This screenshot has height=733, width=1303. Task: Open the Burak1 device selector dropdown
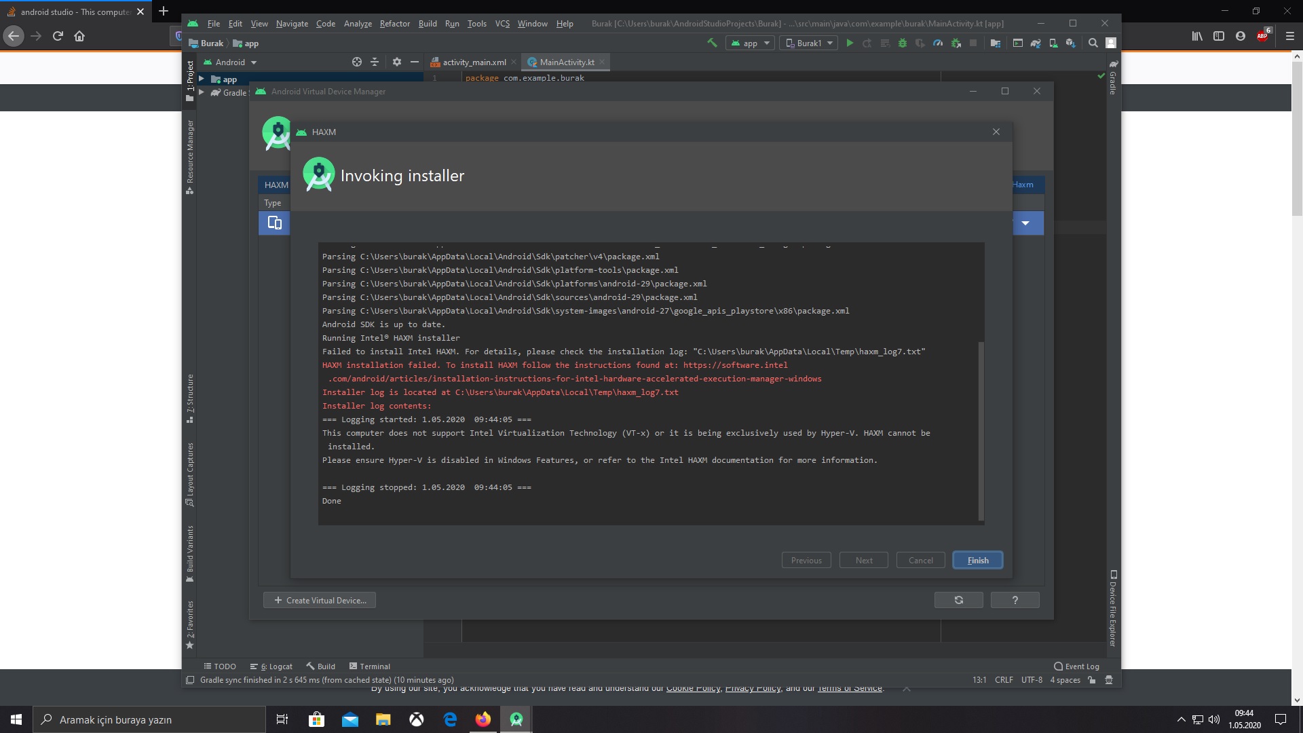coord(809,43)
